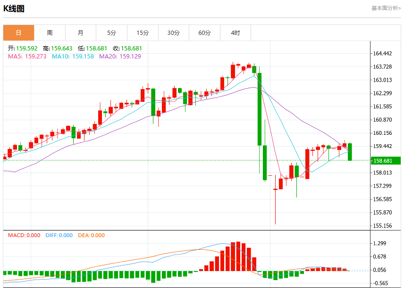Open the 4时 four-hour tab
Viewport: 404px width, 288px height.
tap(236, 33)
